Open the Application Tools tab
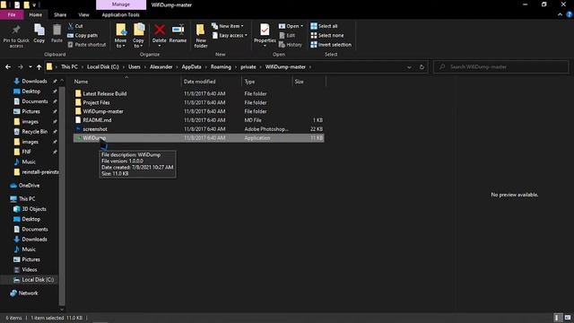Viewport: 574px width, 323px height. (120, 14)
